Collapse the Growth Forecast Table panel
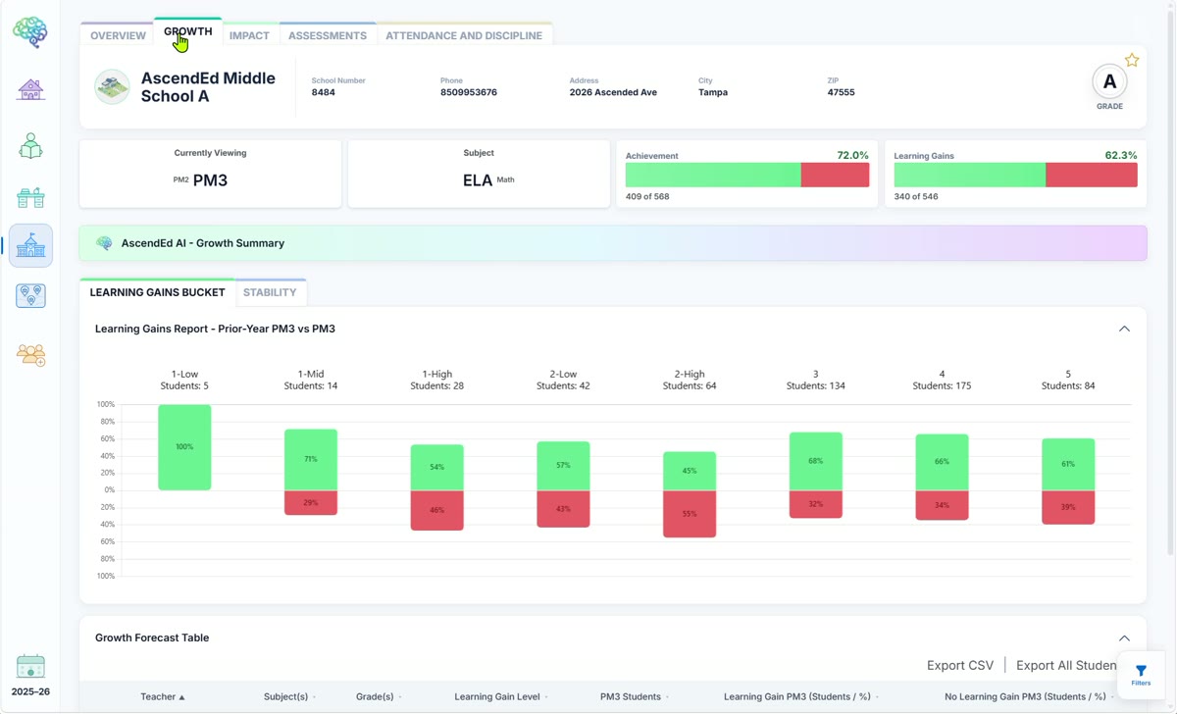 (x=1124, y=637)
